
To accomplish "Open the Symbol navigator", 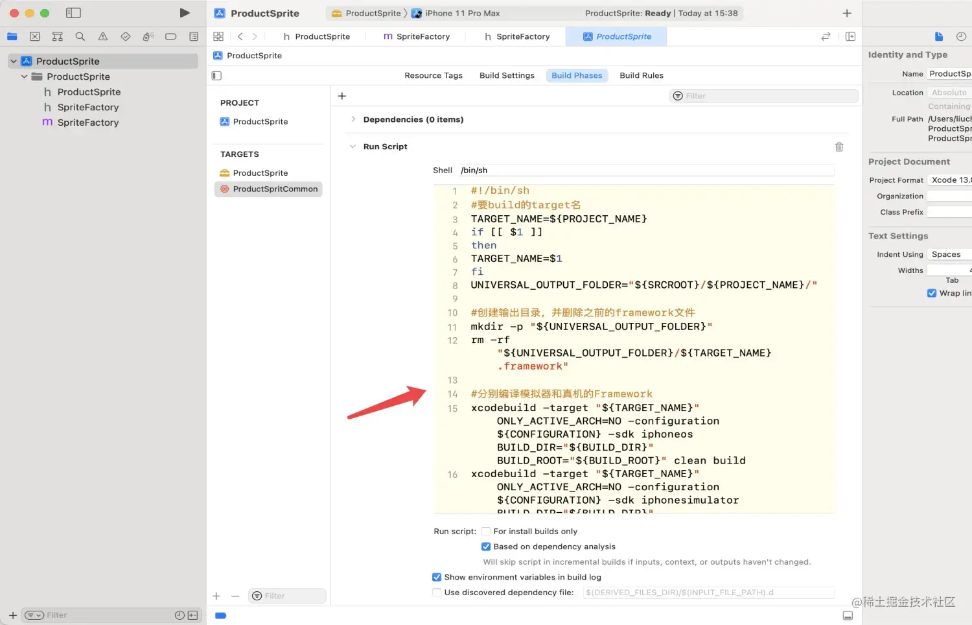I will [x=58, y=36].
